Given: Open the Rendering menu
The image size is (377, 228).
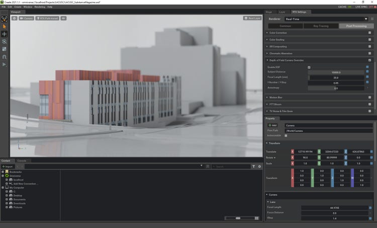Looking at the screenshot, I should (x=40, y=7).
